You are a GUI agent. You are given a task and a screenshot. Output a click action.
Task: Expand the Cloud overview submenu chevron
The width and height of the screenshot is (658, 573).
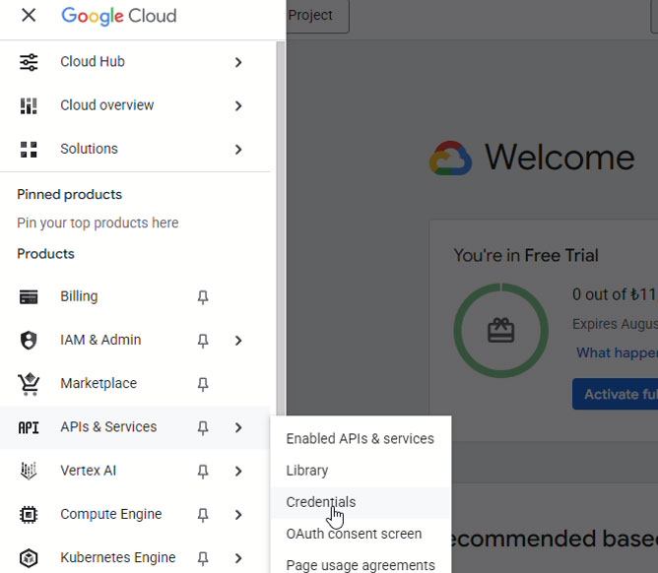tap(238, 105)
